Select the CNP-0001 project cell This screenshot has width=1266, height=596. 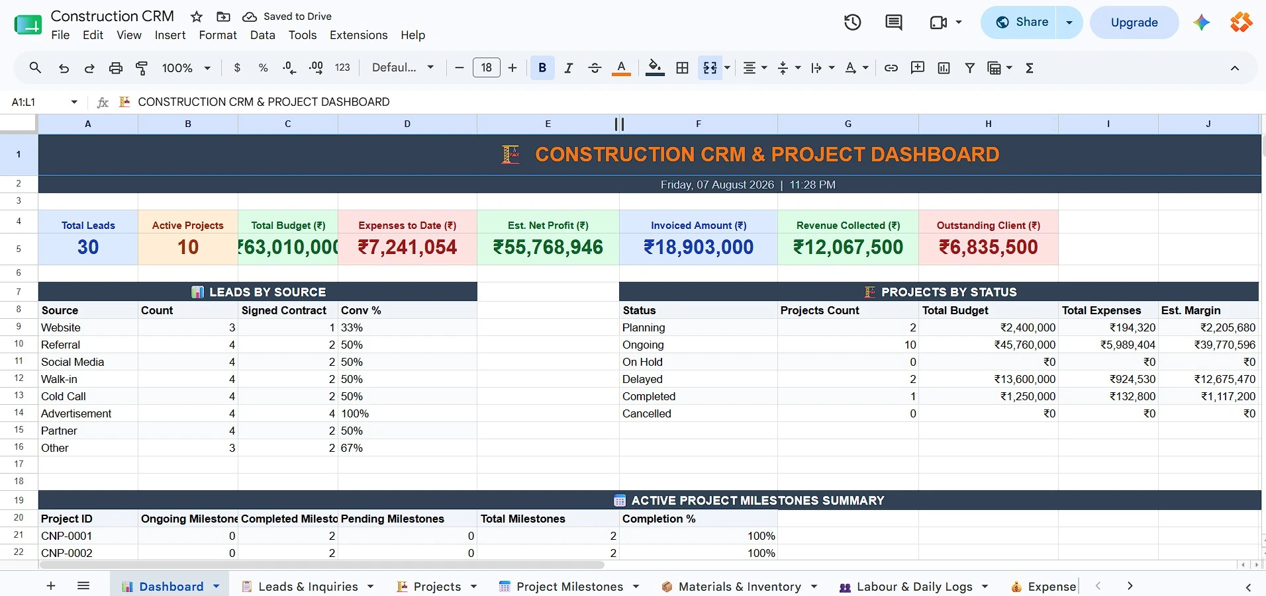click(88, 536)
